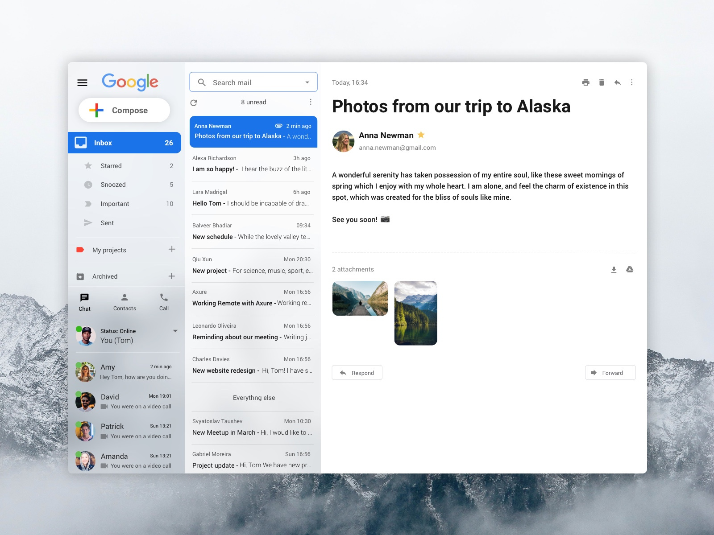Click the Compose button

point(124,110)
